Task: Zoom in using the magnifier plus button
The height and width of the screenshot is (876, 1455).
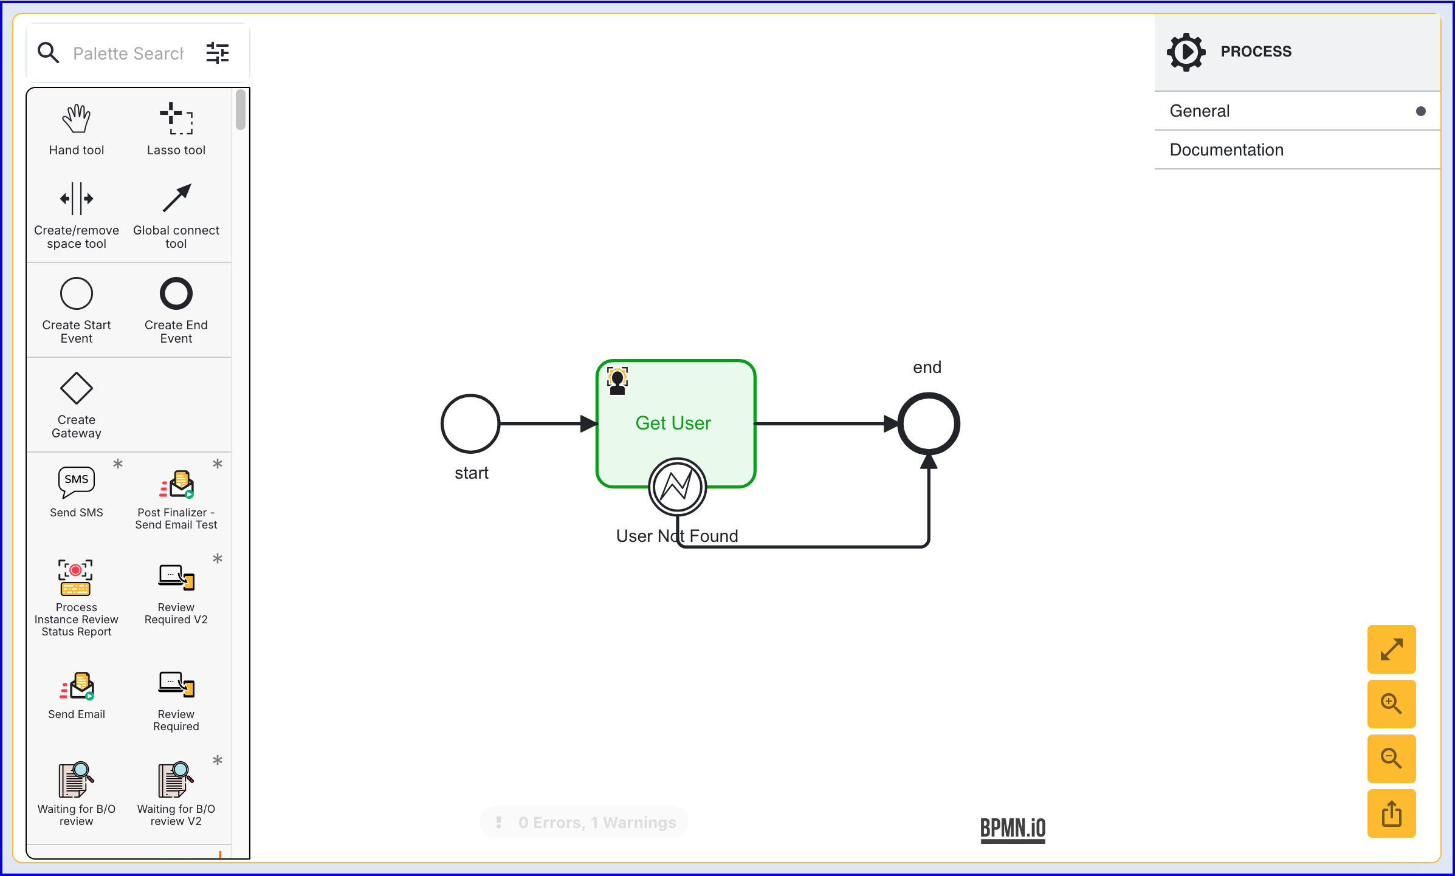Action: pyautogui.click(x=1391, y=704)
